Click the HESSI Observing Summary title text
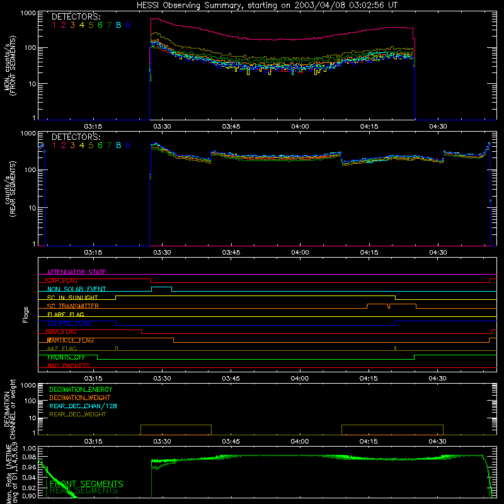The width and height of the screenshot is (504, 504). pos(267,6)
